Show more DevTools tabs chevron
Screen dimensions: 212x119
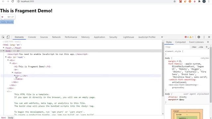(x=162, y=37)
